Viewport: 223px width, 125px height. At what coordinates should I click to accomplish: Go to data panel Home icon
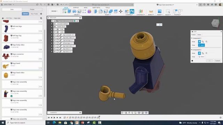3,18
